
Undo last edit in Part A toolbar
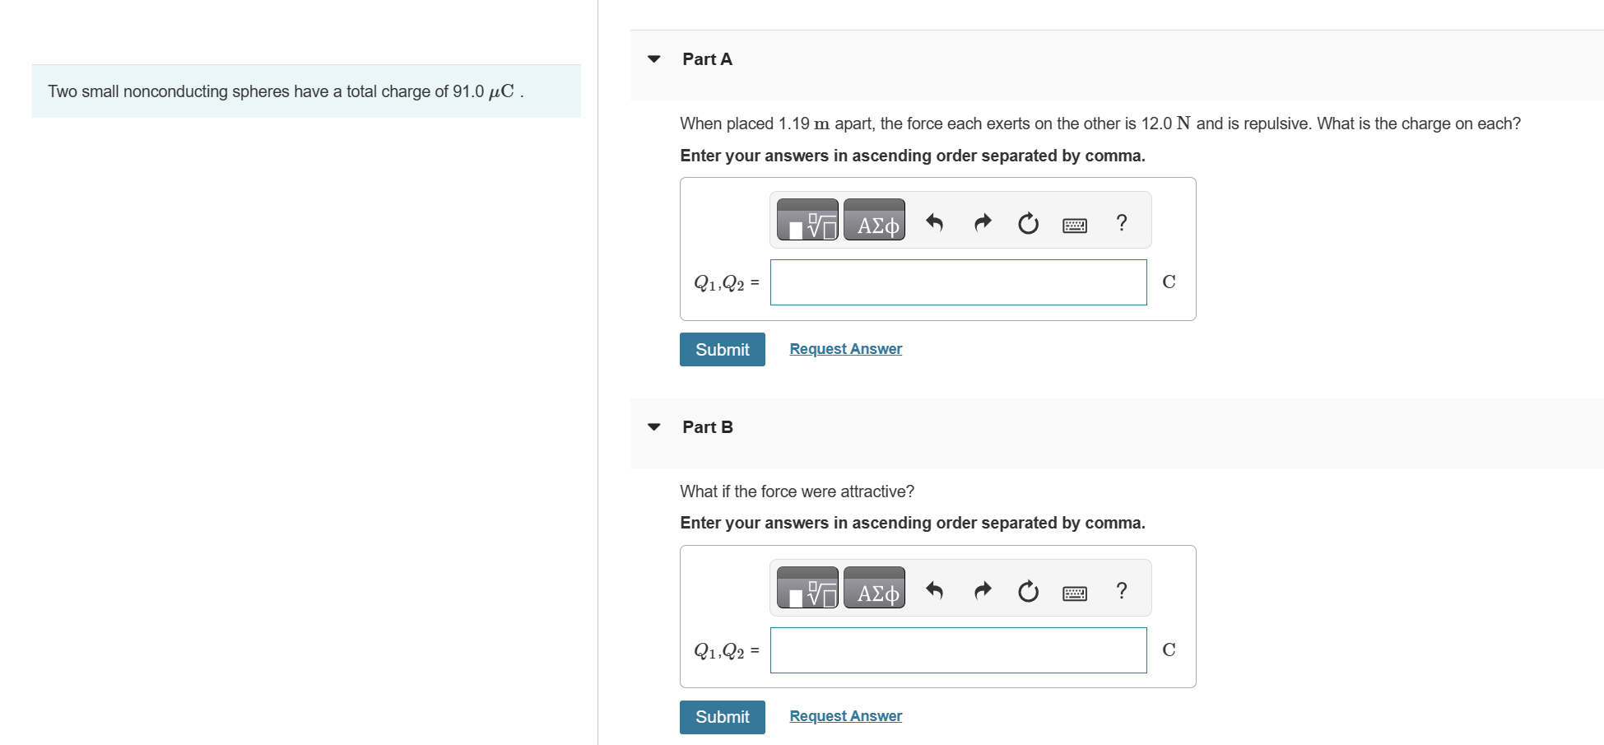[x=934, y=222]
